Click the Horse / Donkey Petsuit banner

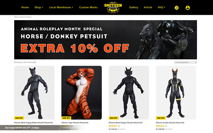pos(105,40)
